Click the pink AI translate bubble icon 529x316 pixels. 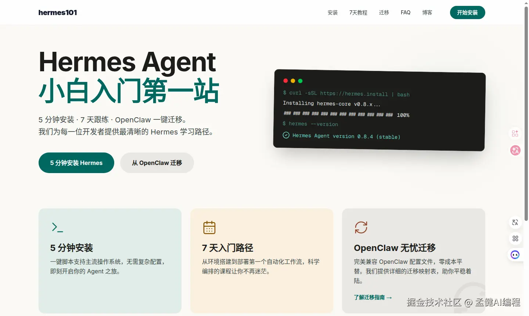click(x=515, y=150)
